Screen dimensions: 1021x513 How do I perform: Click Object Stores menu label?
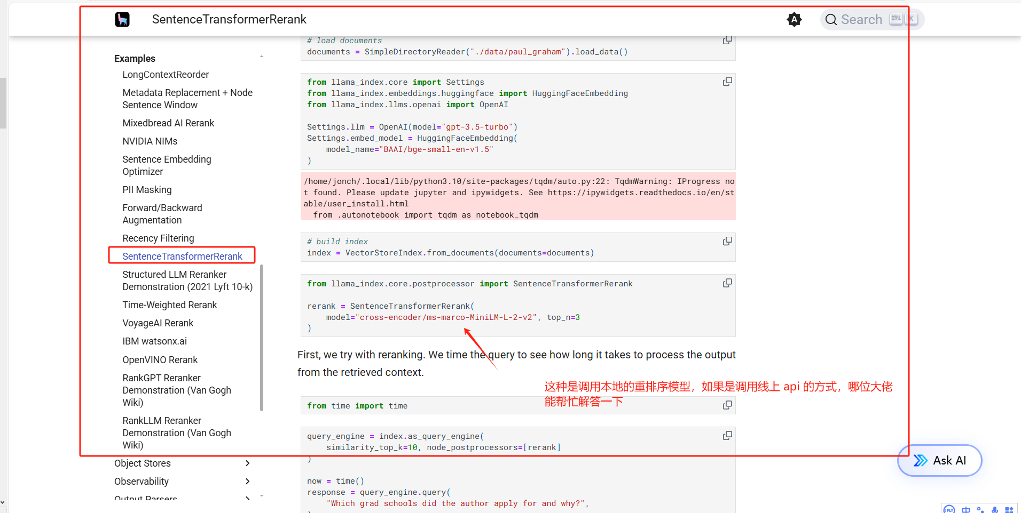[143, 463]
